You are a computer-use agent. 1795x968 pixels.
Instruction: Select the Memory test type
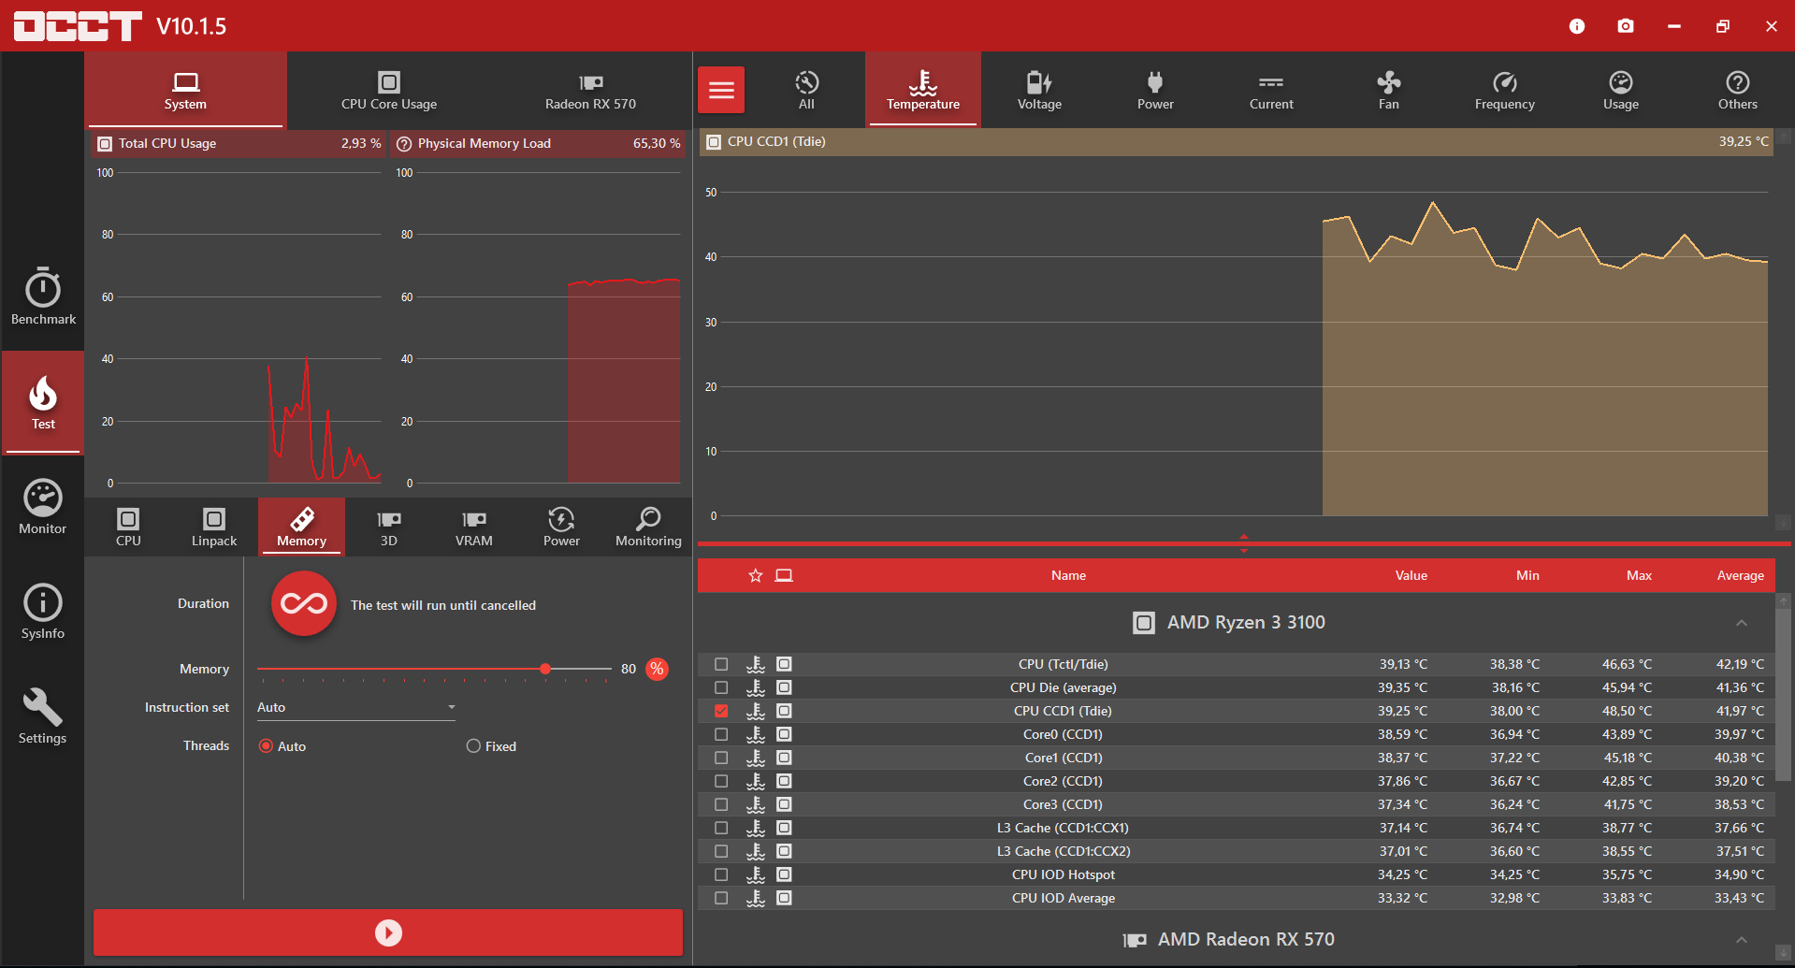point(301,527)
